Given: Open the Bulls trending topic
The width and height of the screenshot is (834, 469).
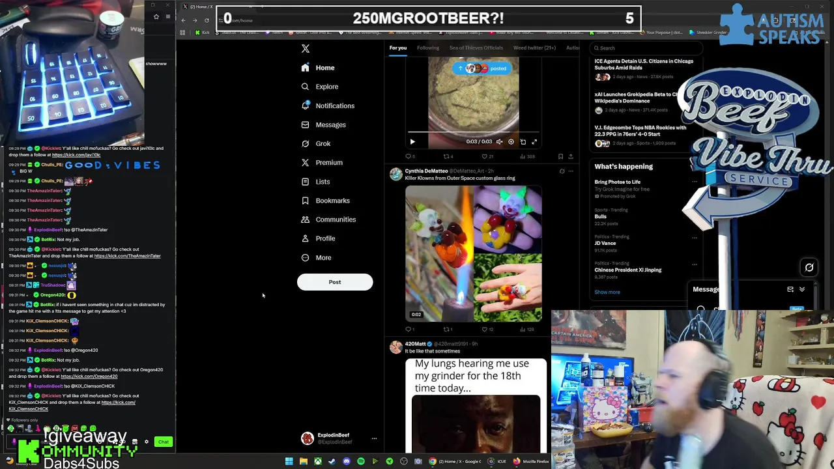Looking at the screenshot, I should click(x=600, y=216).
